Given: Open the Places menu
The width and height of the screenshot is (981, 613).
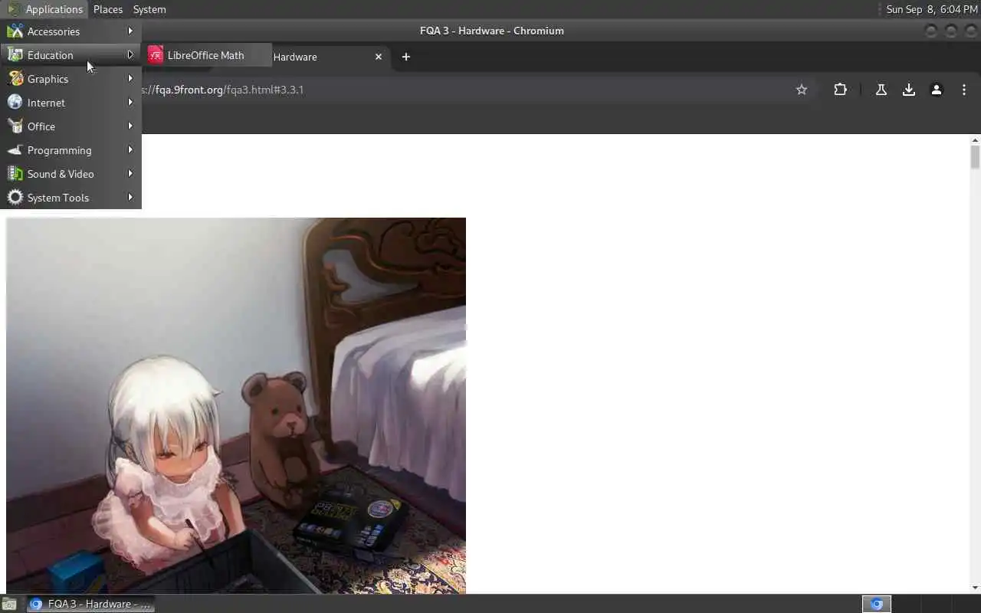Looking at the screenshot, I should [x=108, y=9].
